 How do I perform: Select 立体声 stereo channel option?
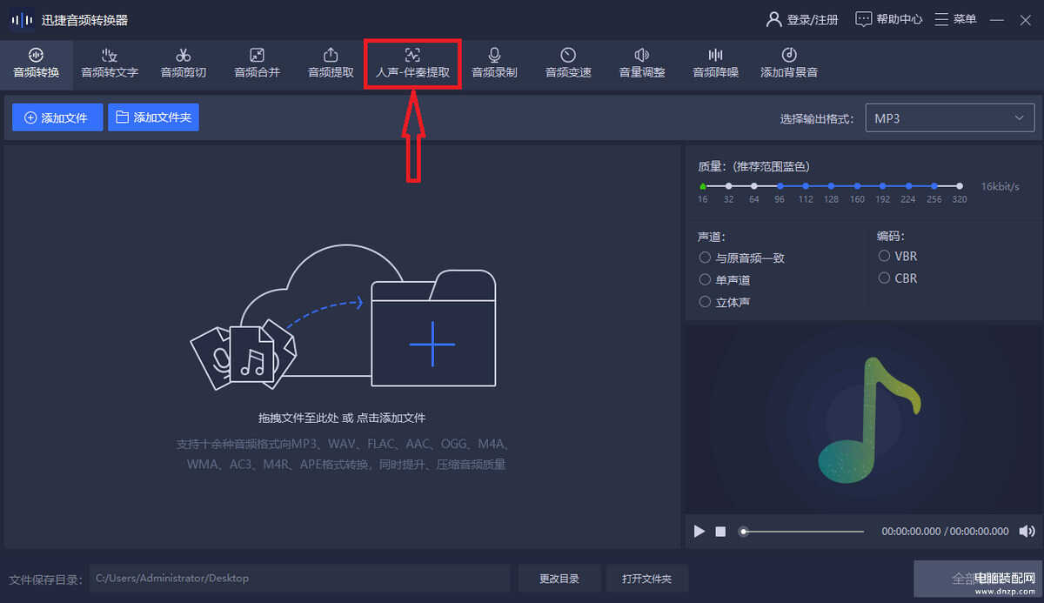click(x=725, y=302)
